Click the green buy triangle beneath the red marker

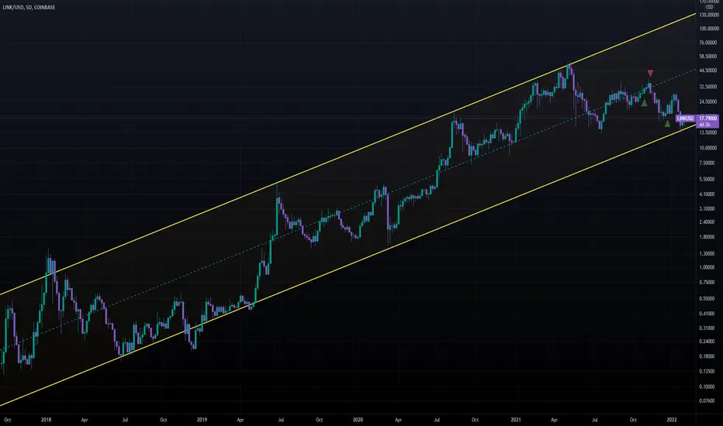644,103
